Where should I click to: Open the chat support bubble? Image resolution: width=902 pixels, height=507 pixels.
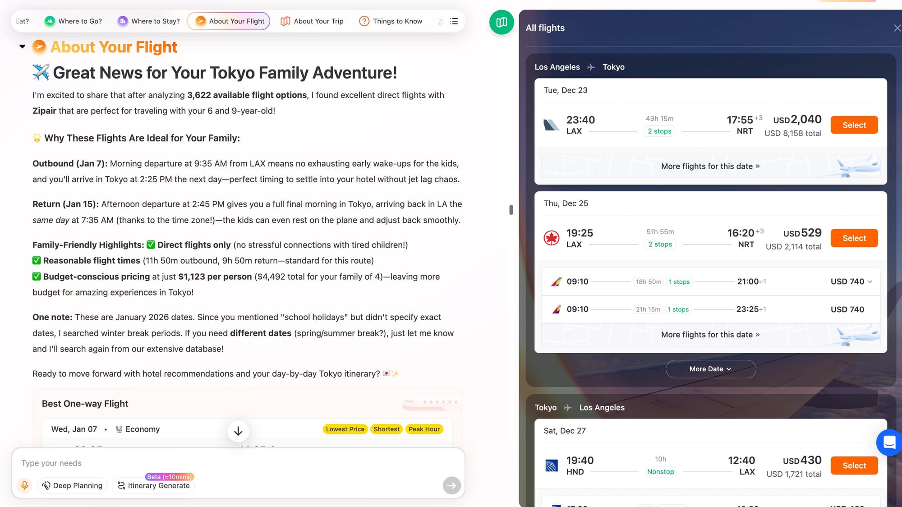click(x=889, y=443)
